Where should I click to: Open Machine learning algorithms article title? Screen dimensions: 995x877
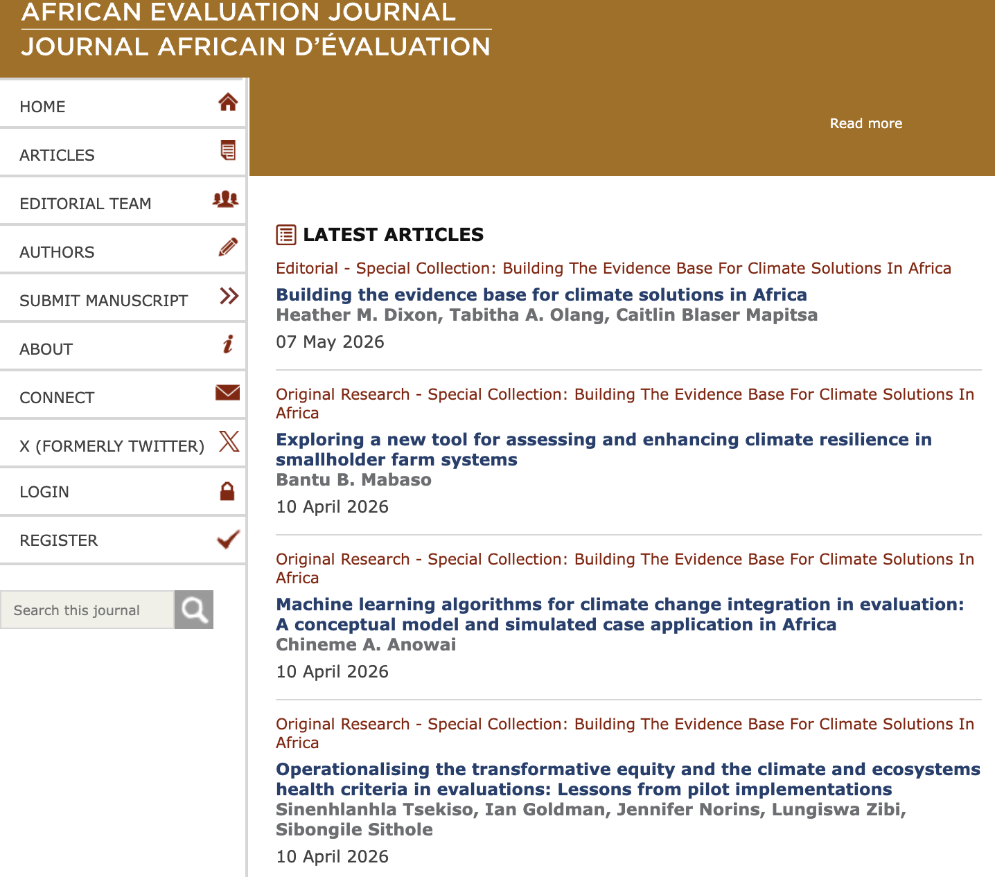point(619,614)
